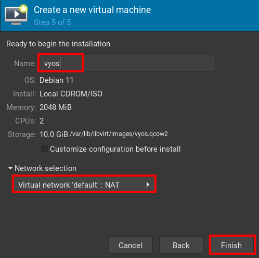This screenshot has height=258, width=259.
Task: Enable Customize configuration before install checkbox
Action: [45, 149]
